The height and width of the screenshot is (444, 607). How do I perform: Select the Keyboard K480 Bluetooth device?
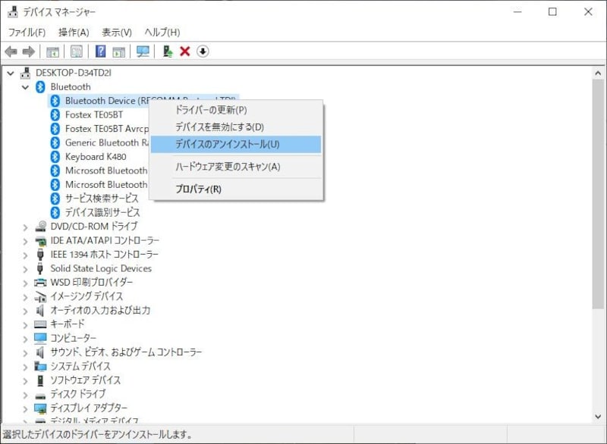point(95,157)
